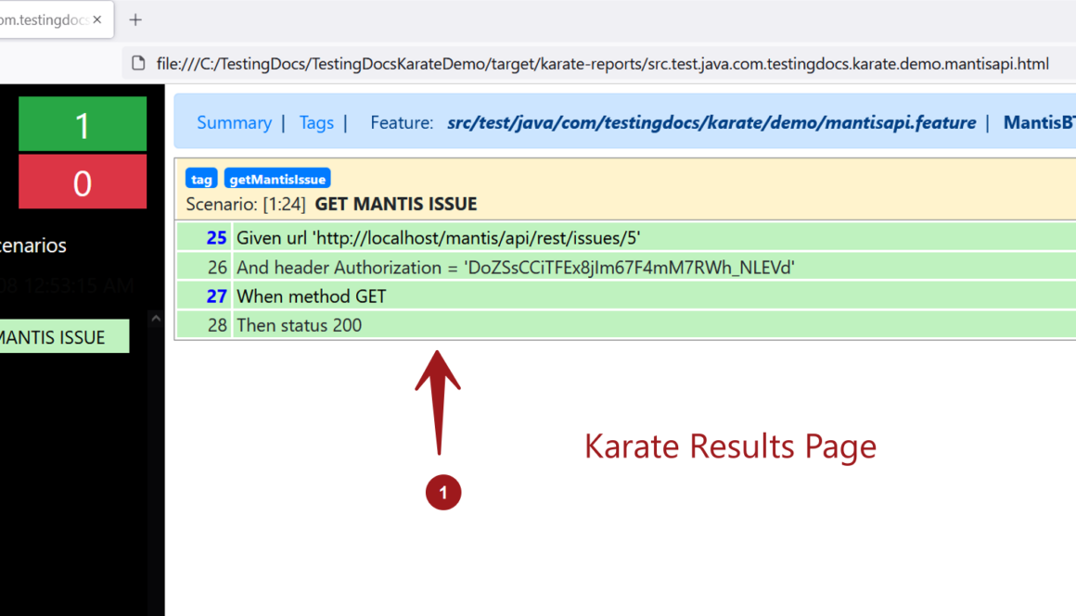Open the Summary report link
The width and height of the screenshot is (1076, 616).
click(x=234, y=121)
